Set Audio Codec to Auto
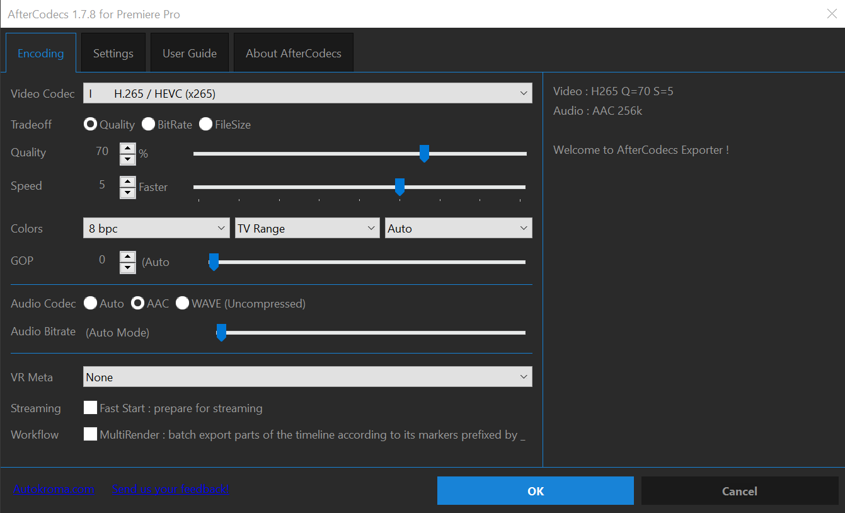This screenshot has width=845, height=513. [x=90, y=303]
